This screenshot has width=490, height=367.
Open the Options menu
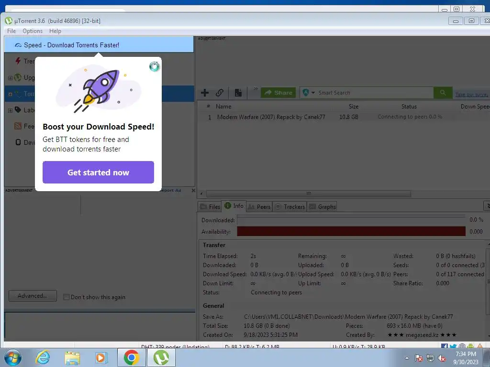pos(33,31)
